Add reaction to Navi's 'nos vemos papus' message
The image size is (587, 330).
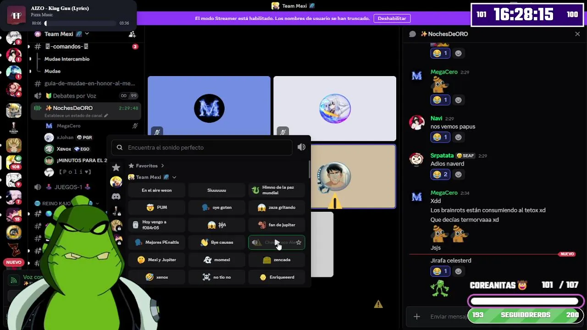(x=458, y=137)
